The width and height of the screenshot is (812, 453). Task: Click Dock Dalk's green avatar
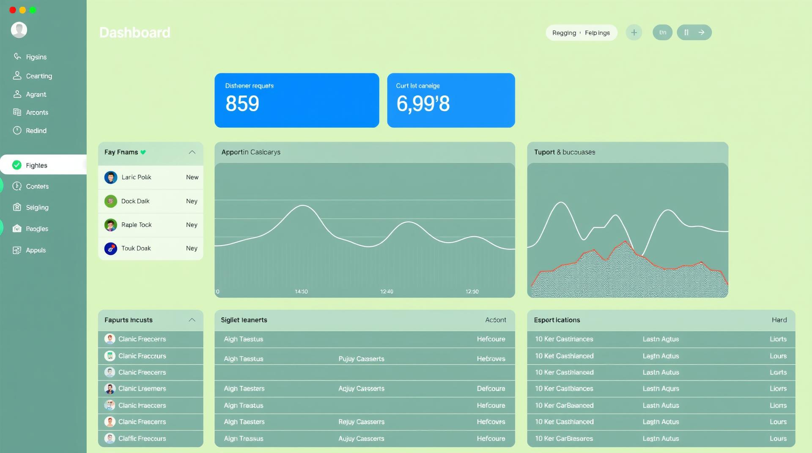(x=111, y=201)
